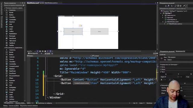
Task: Select the left Button in the designer
Action: (73, 31)
